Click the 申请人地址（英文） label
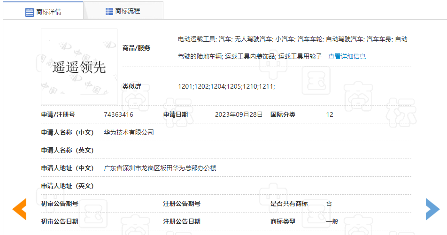This screenshot has height=235, width=447. [x=68, y=186]
